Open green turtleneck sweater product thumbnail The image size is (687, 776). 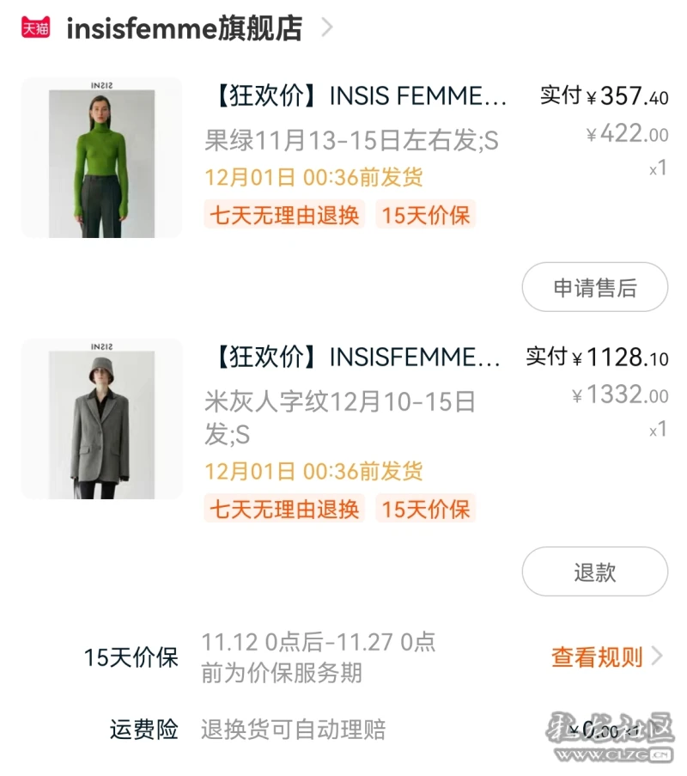102,158
